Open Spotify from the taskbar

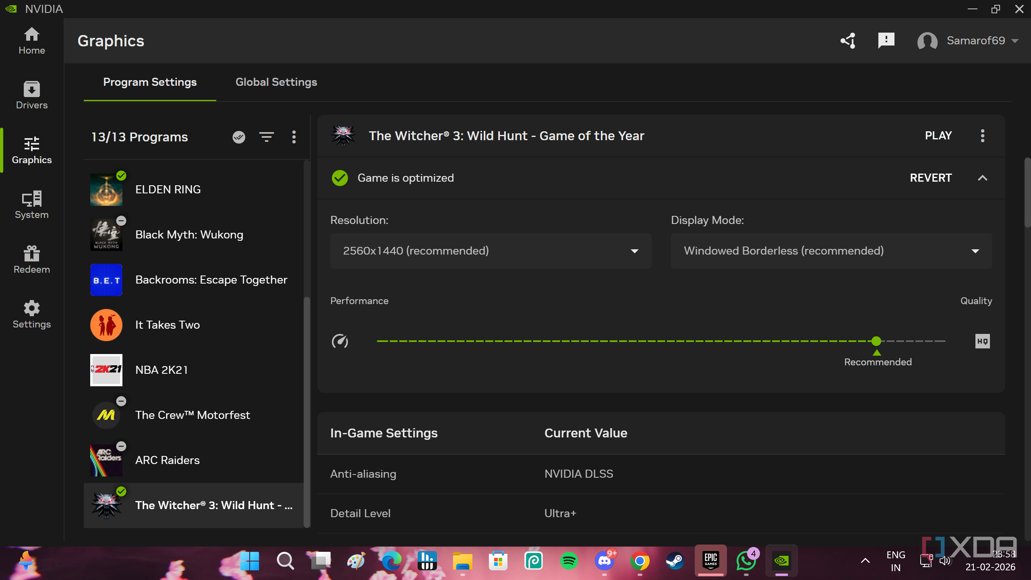[569, 561]
